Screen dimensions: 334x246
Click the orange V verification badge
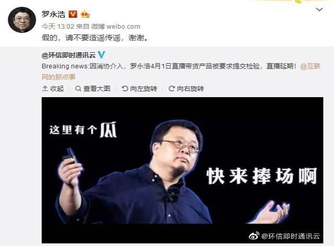[73, 14]
